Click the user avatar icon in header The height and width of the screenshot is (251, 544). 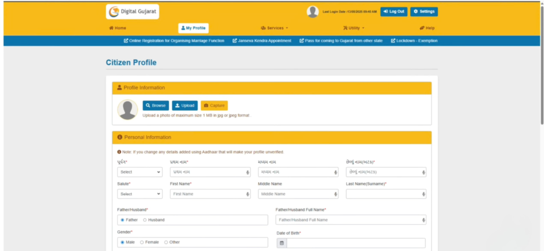click(313, 12)
